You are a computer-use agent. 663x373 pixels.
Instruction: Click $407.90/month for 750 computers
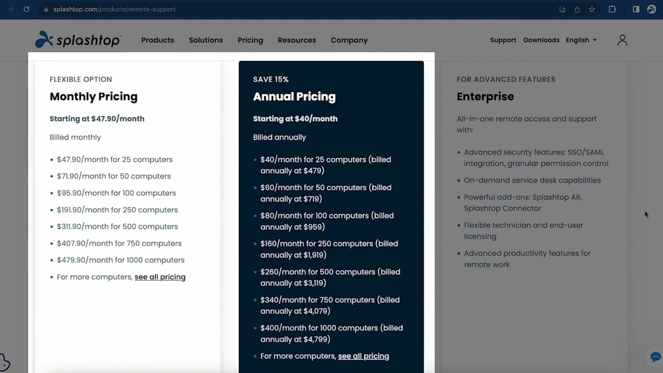pos(119,243)
